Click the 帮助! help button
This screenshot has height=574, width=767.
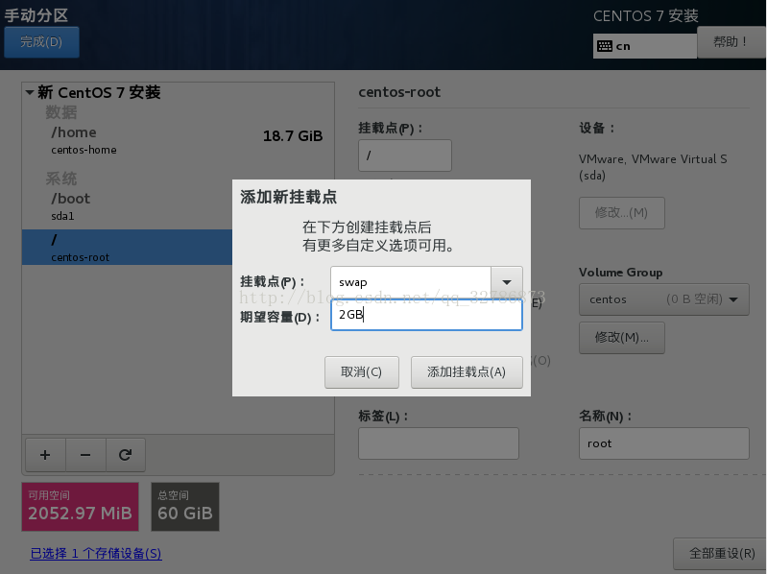(731, 42)
